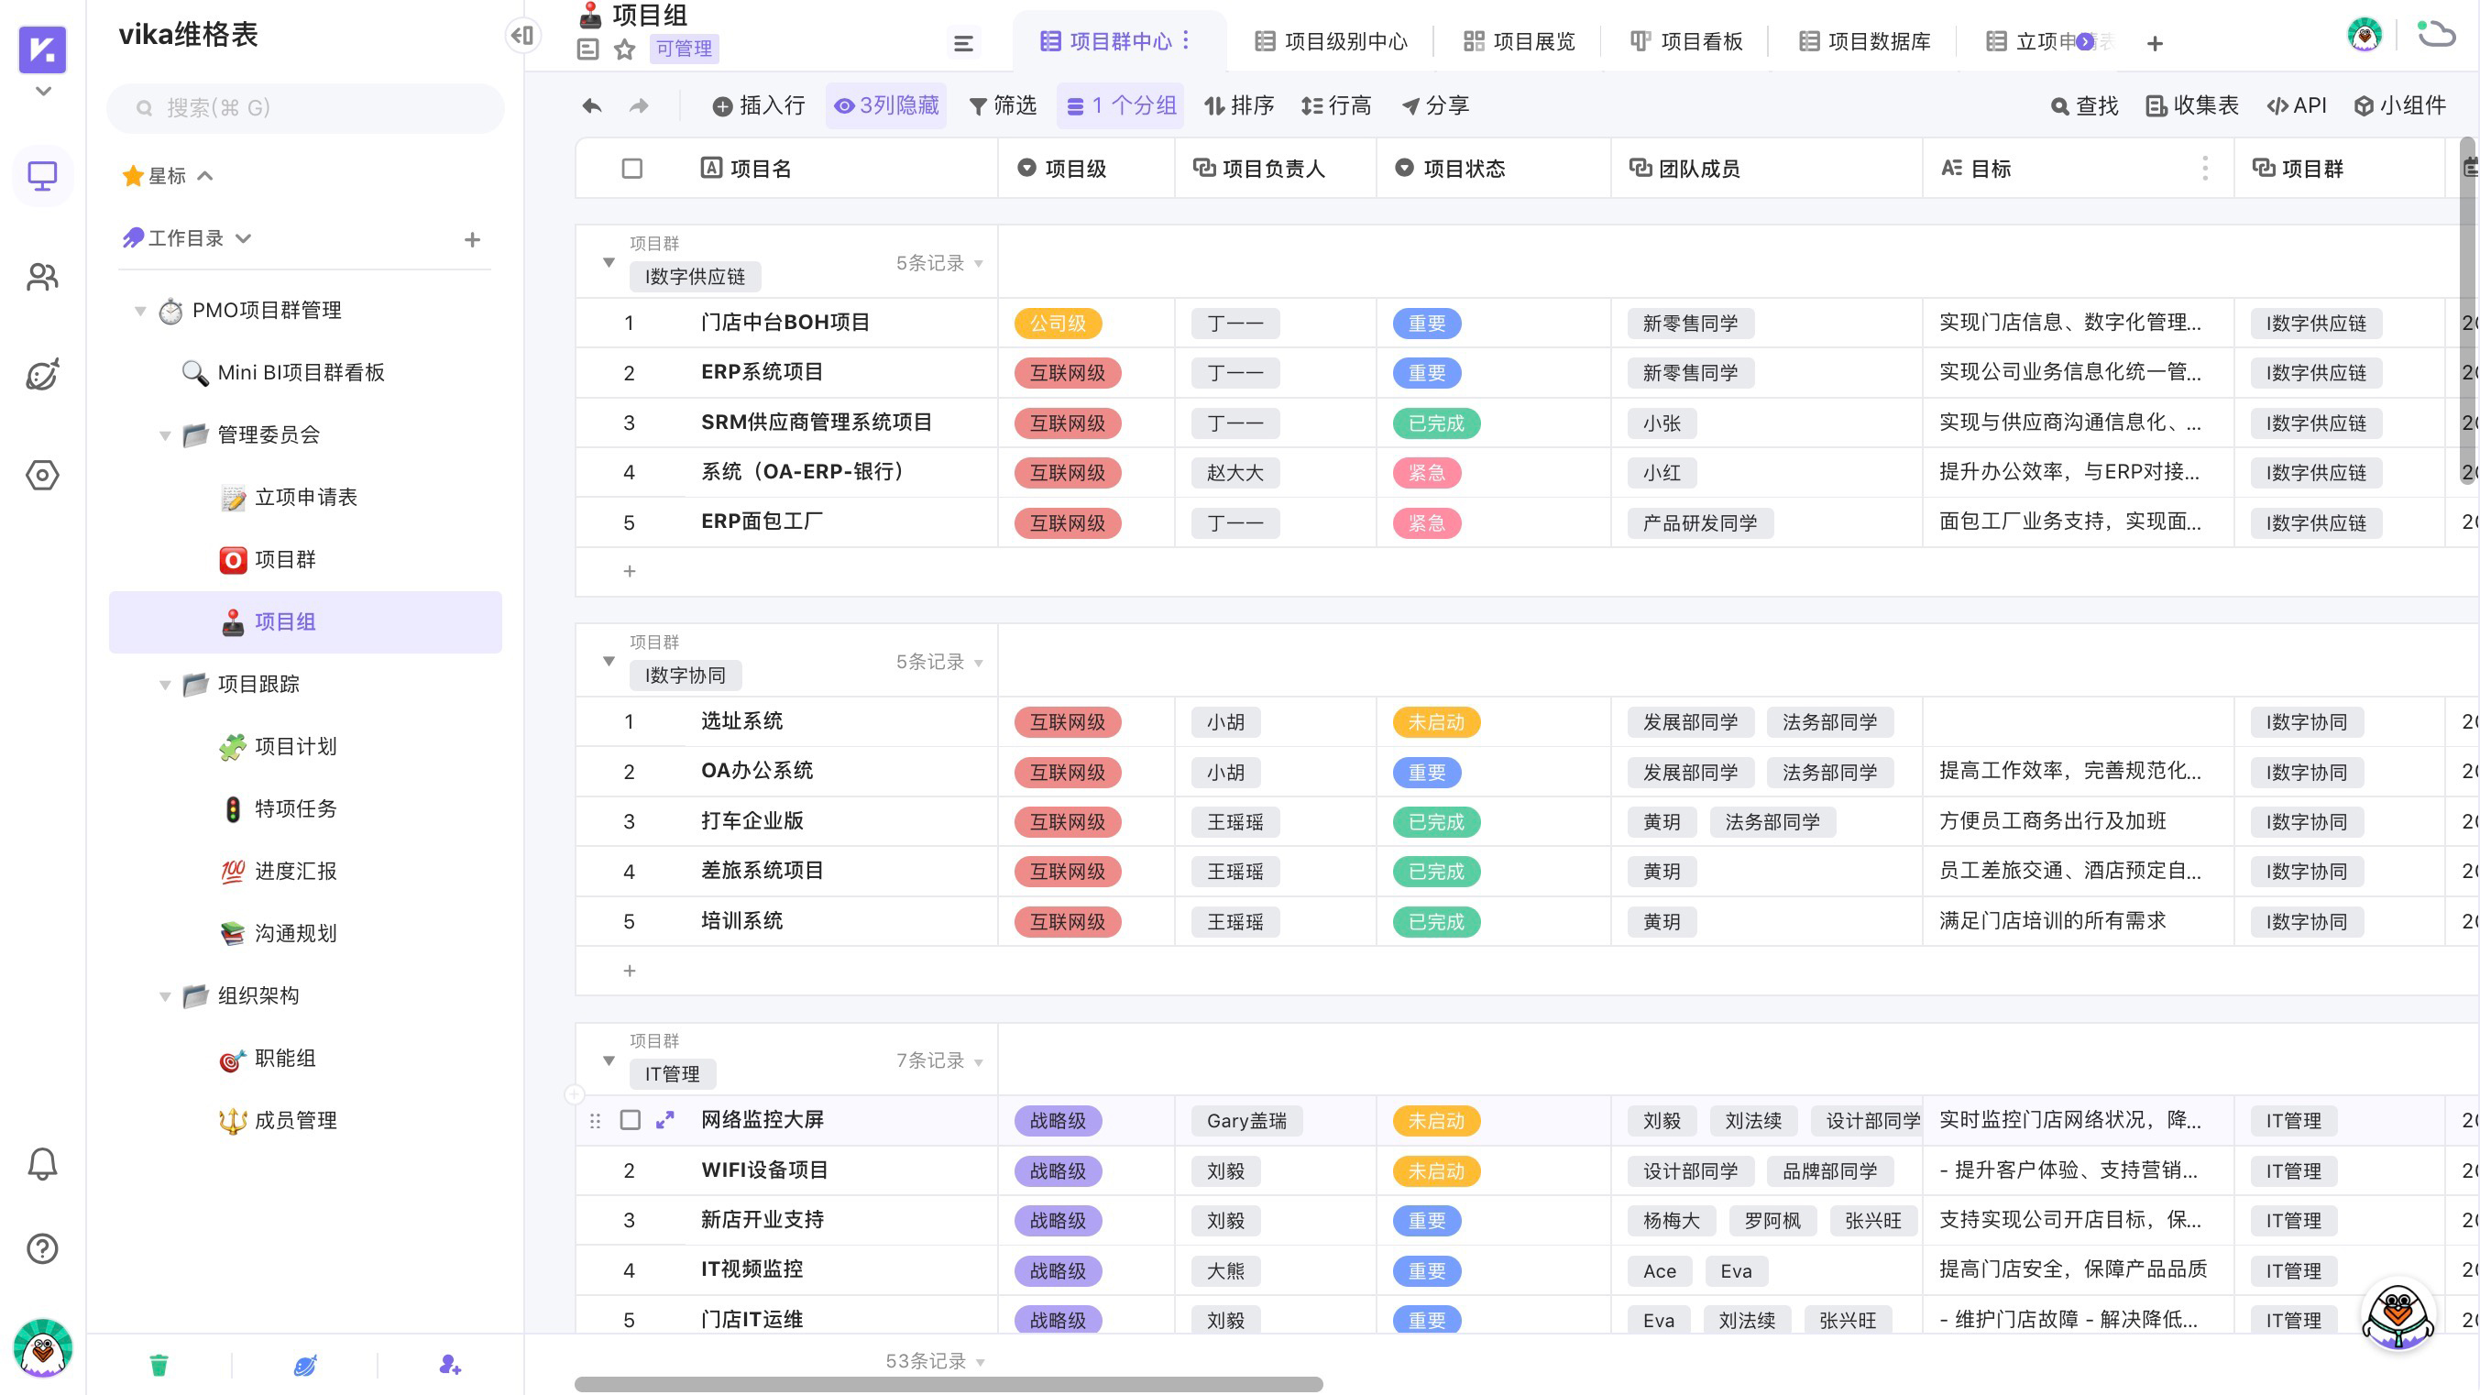The image size is (2480, 1395).
Task: Check the select-all checkbox in table header
Action: [632, 168]
